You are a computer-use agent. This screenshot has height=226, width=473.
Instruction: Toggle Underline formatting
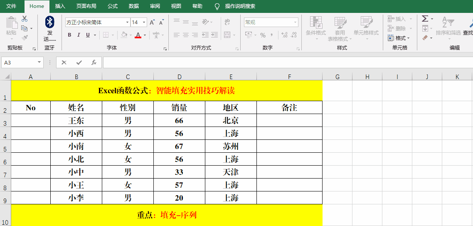[x=88, y=35]
